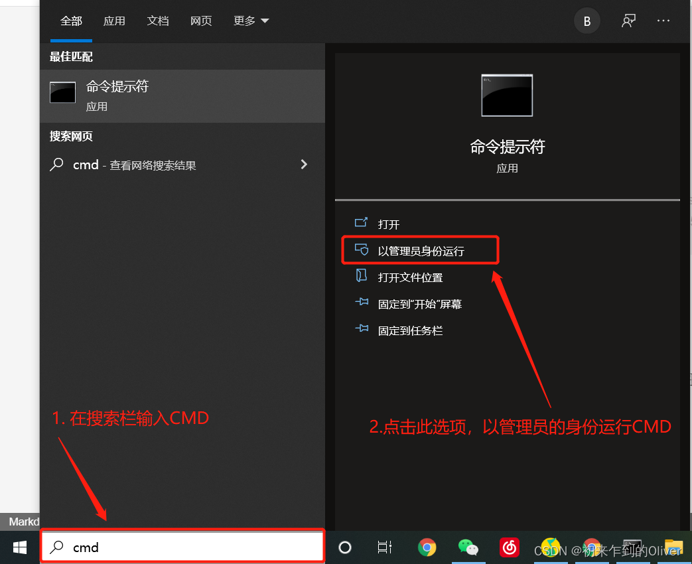Viewport: 692px width, 564px height.
Task: Open WeChat from the taskbar
Action: click(468, 547)
